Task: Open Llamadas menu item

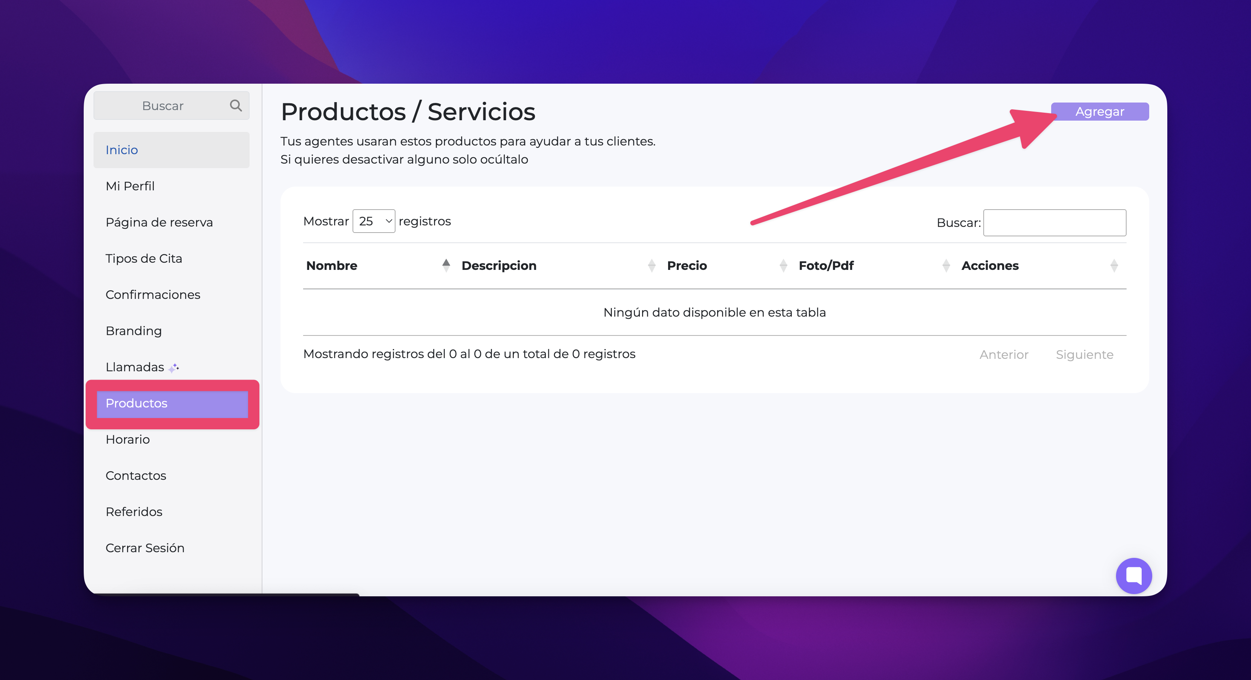Action: (x=172, y=367)
